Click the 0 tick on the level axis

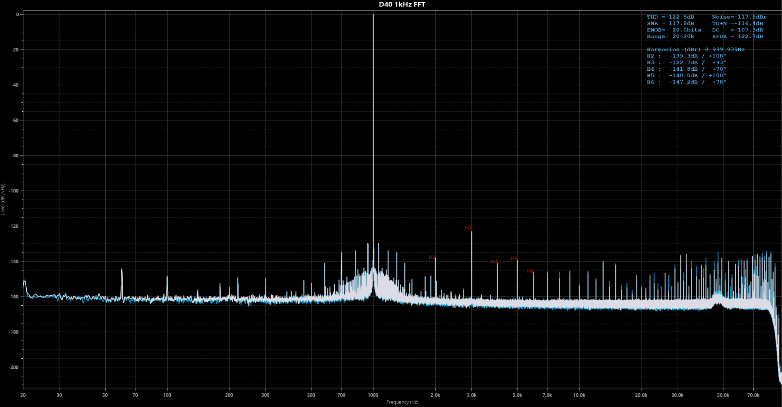17,15
